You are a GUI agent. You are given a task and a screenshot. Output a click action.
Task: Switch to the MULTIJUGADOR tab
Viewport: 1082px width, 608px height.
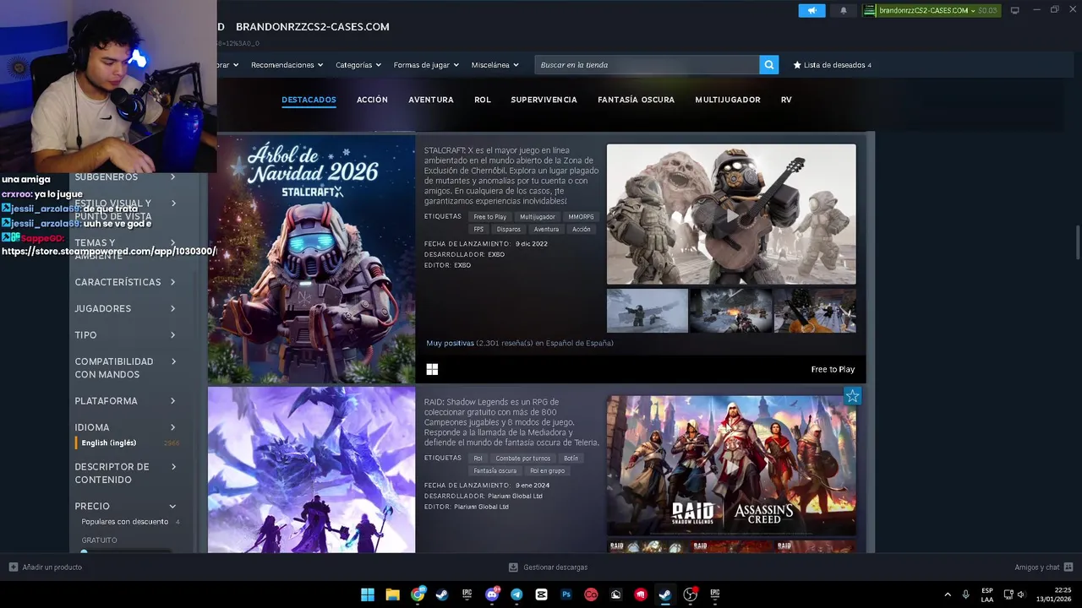[x=728, y=100]
